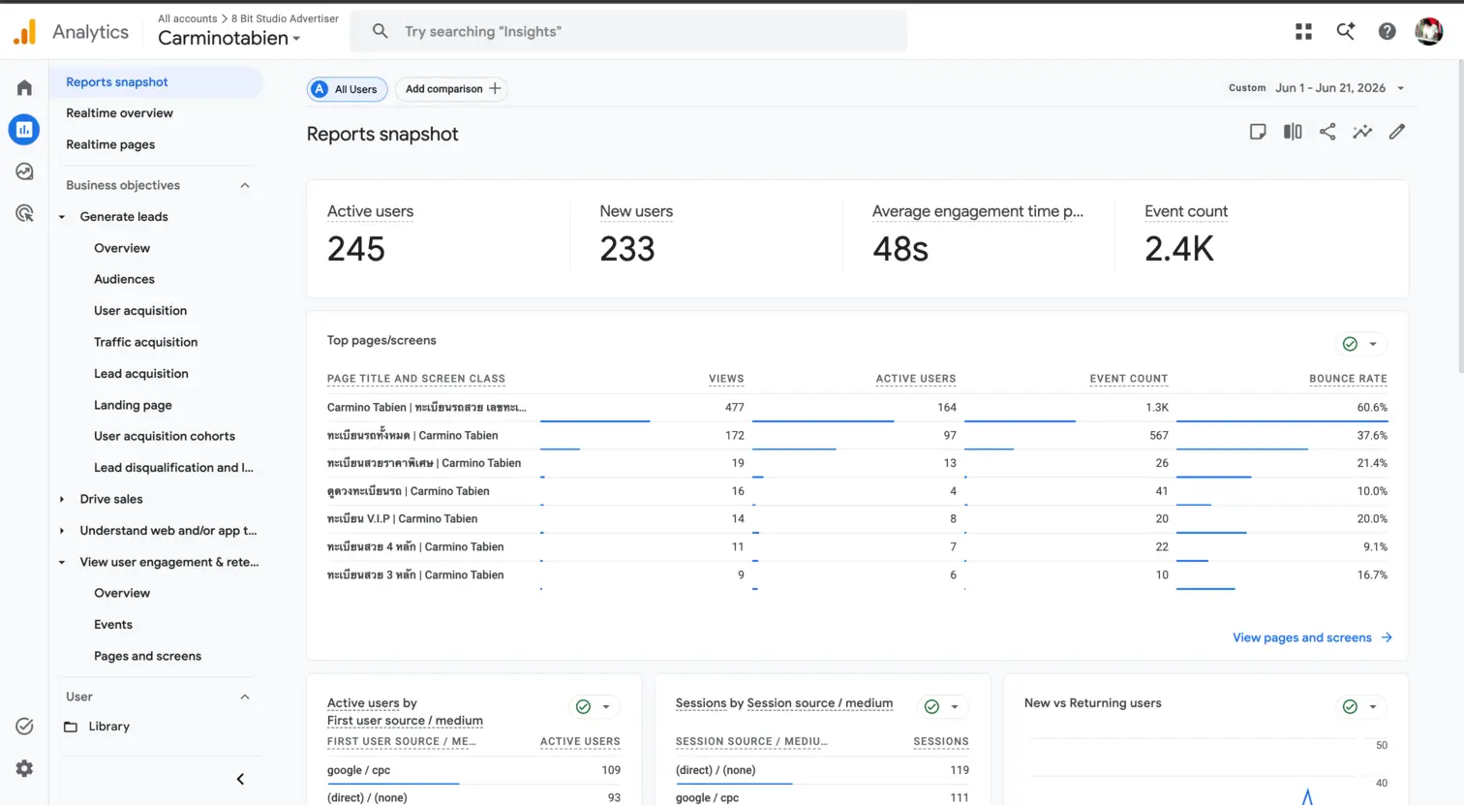Open the checkmark icon above Admin gear
1464x805 pixels.
click(24, 726)
